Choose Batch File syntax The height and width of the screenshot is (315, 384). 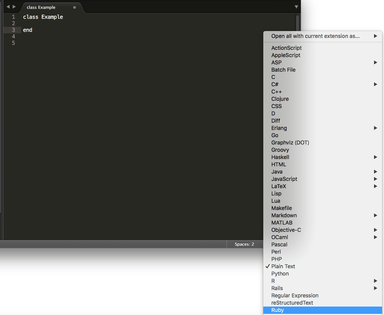[323, 70]
